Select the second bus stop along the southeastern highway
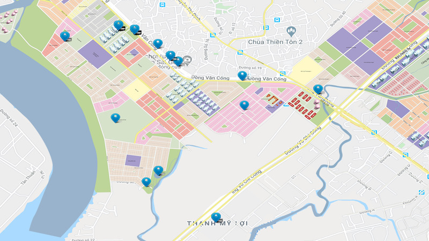 [x=405, y=155]
